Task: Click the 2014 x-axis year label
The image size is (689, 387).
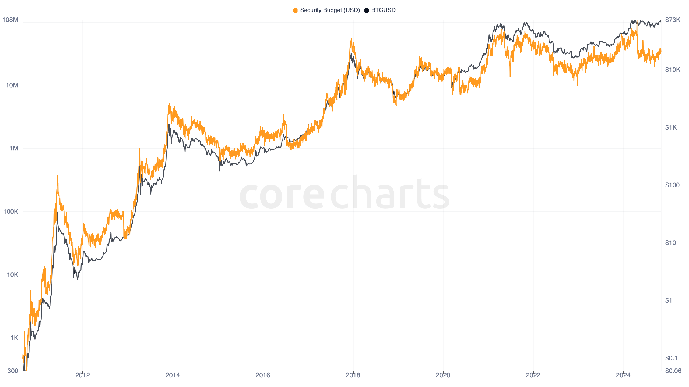Action: (x=173, y=375)
